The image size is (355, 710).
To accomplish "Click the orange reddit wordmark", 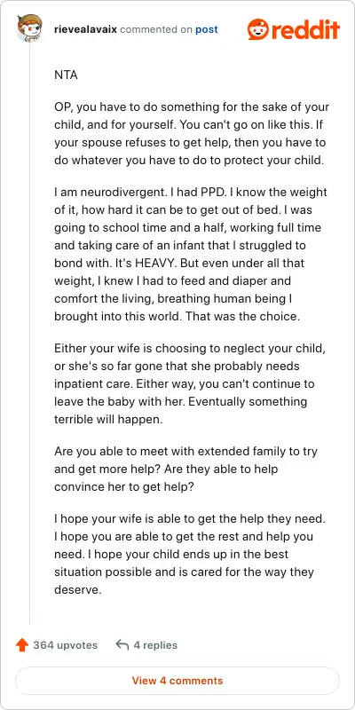I will point(305,29).
